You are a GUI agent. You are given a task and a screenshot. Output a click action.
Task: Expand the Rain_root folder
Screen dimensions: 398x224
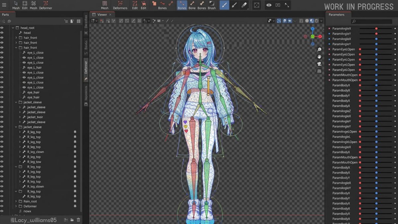click(x=16, y=201)
